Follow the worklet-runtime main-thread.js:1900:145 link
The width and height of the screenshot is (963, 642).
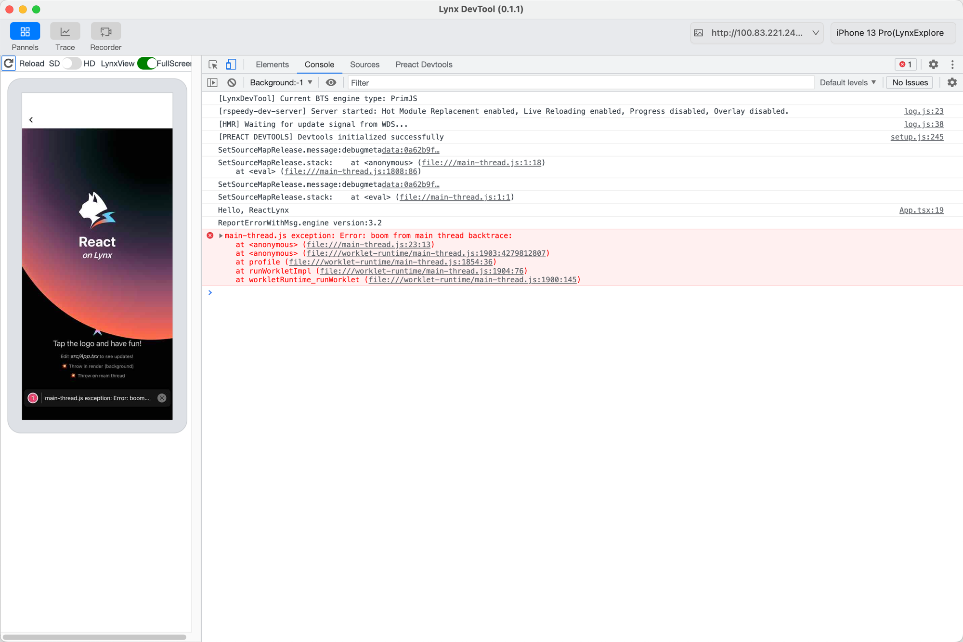point(473,280)
